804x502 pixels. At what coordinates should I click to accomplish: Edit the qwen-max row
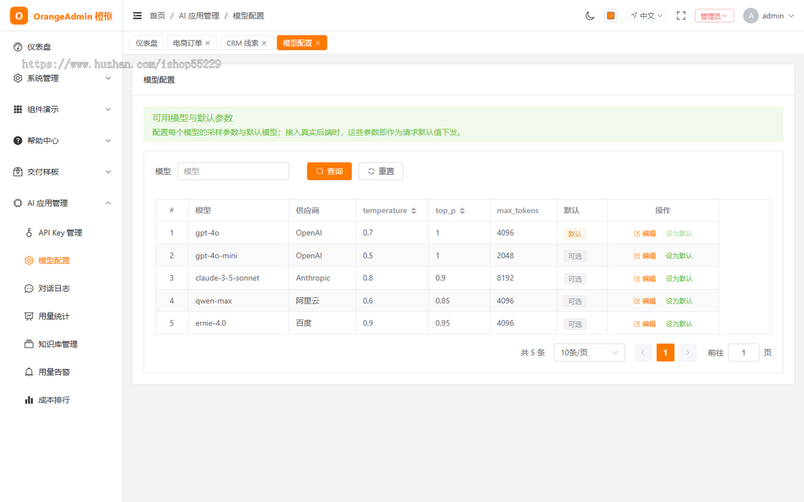pos(645,301)
